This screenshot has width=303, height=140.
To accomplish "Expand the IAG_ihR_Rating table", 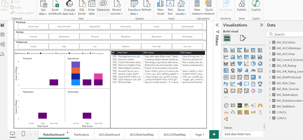I will (270, 66).
